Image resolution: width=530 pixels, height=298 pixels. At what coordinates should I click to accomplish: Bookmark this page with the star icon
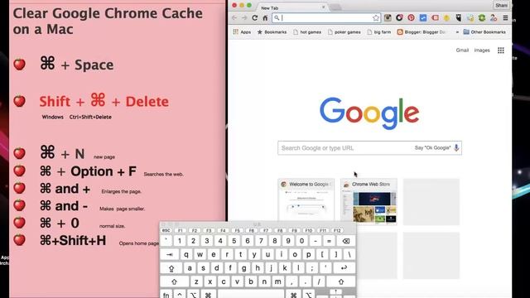point(375,18)
